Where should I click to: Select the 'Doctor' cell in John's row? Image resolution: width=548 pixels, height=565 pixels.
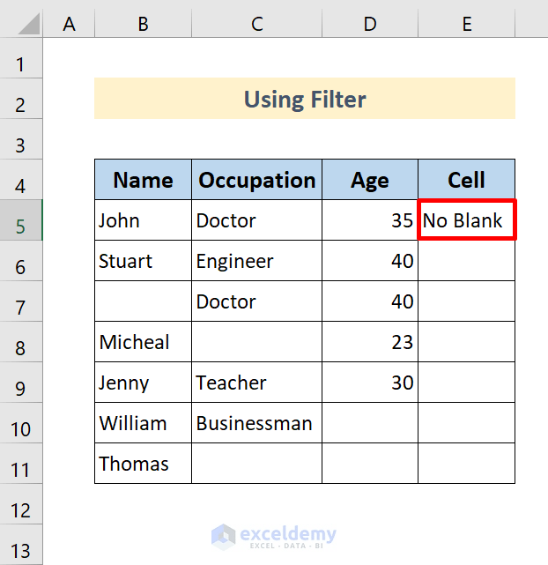256,220
